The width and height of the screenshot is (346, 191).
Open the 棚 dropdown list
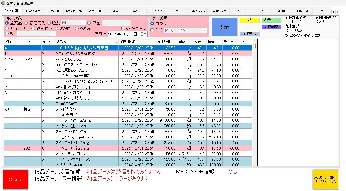click(53, 34)
